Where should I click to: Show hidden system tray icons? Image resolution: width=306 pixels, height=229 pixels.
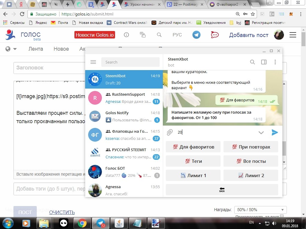(x=260, y=223)
